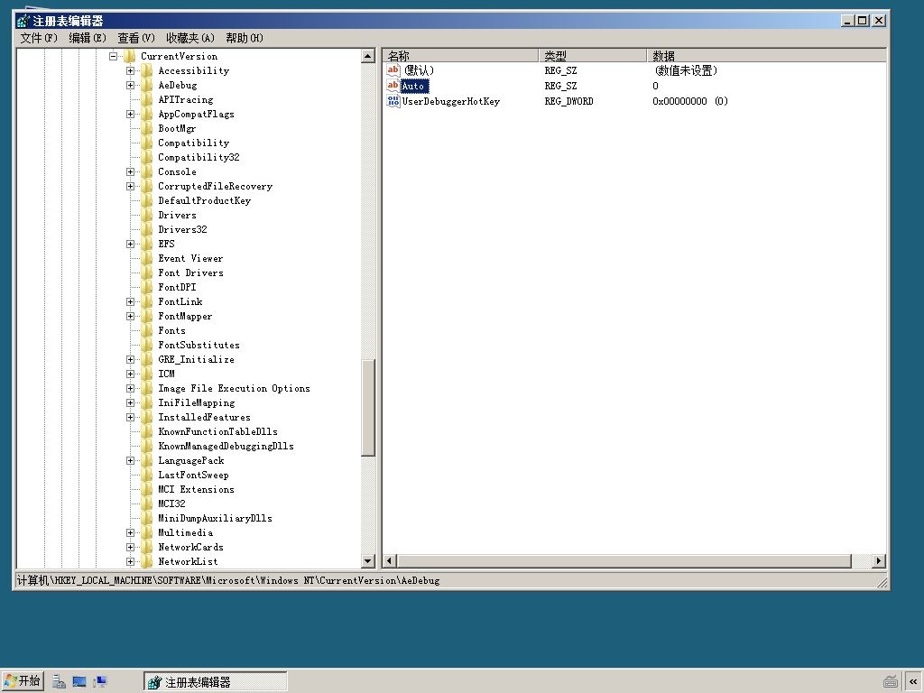The width and height of the screenshot is (924, 693).
Task: Expand the Multimedia key
Action: [130, 532]
